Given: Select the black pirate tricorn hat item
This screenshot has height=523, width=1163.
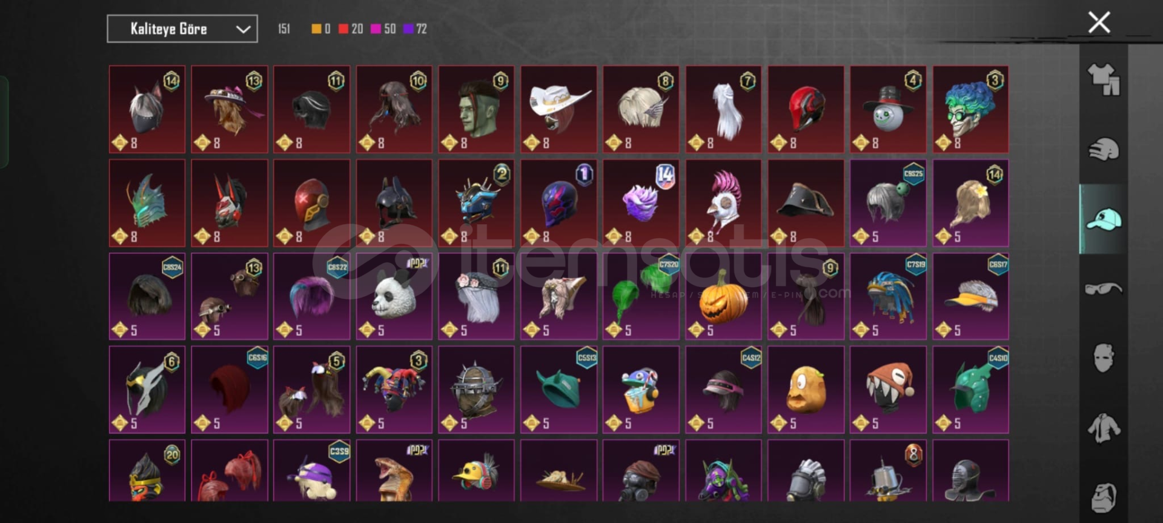Looking at the screenshot, I should pyautogui.click(x=806, y=203).
